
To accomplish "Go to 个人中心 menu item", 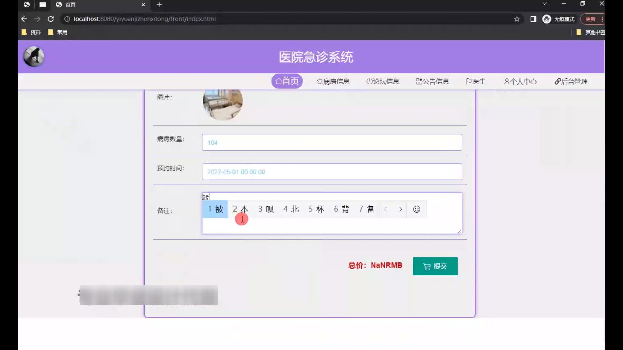I will [520, 81].
